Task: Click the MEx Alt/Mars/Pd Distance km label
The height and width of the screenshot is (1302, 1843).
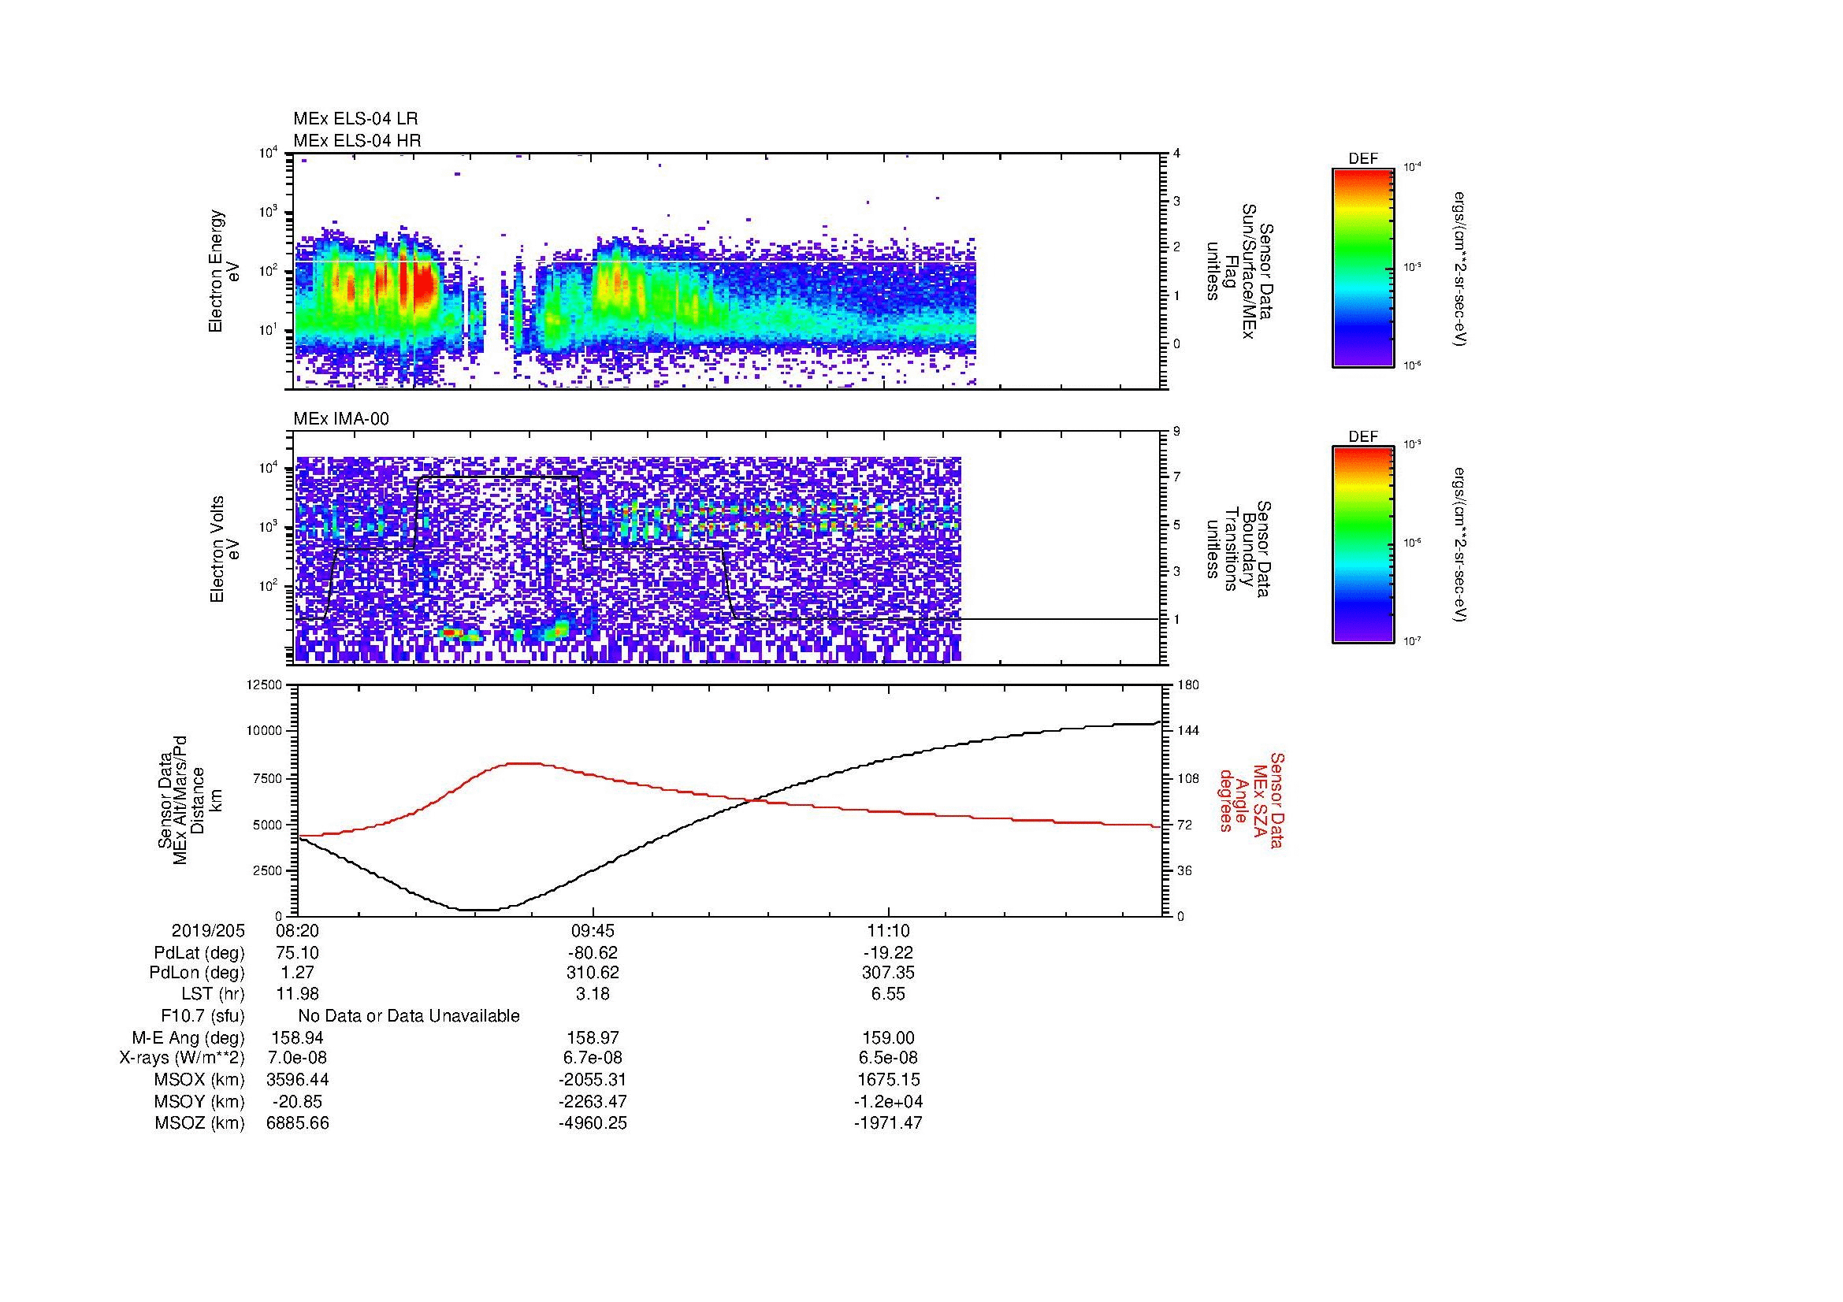Action: pyautogui.click(x=188, y=799)
